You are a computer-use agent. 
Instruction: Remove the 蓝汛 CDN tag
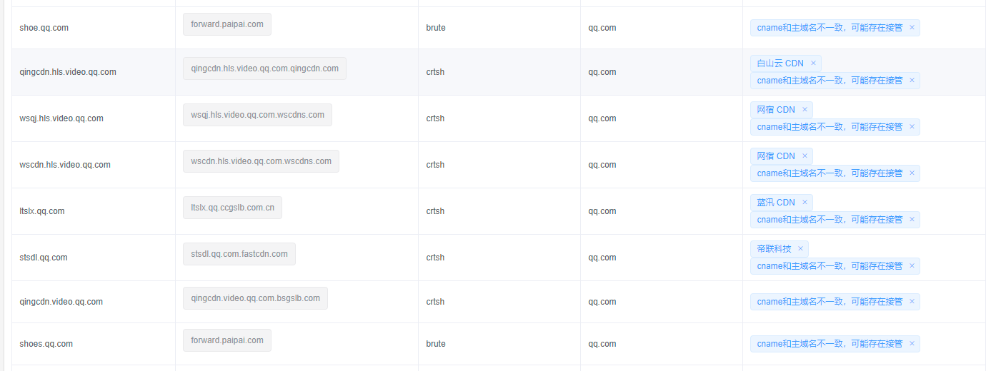(805, 203)
